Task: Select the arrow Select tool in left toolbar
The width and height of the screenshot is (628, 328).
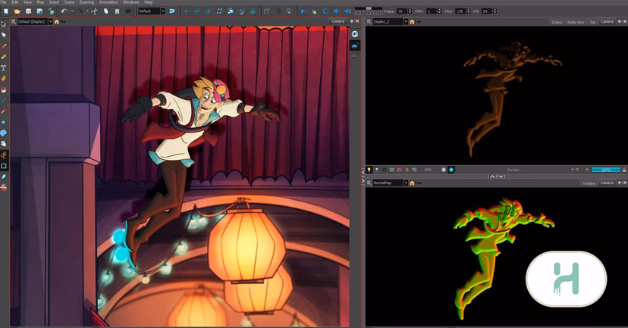Action: [4, 24]
